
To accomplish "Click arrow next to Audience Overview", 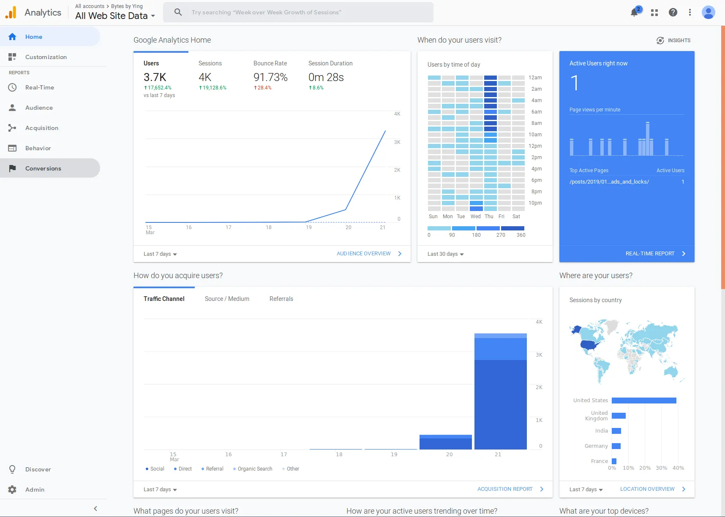I will click(x=400, y=254).
